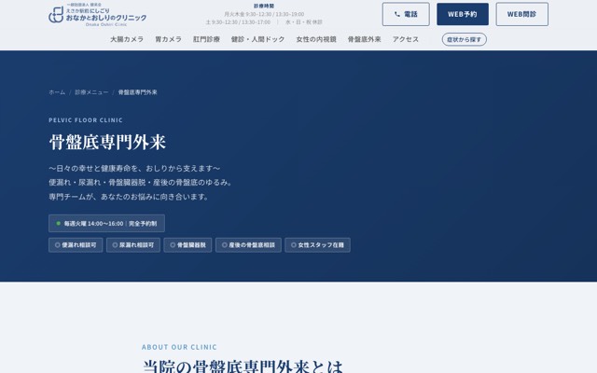Open the 胃カメラ menu item
Image resolution: width=597 pixels, height=373 pixels.
[x=168, y=39]
